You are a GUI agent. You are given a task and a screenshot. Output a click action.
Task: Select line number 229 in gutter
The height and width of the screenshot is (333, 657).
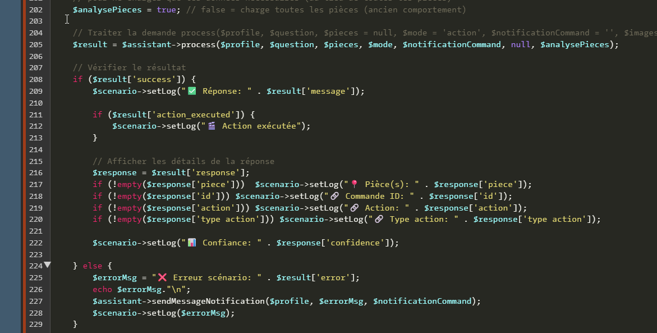[x=36, y=324]
